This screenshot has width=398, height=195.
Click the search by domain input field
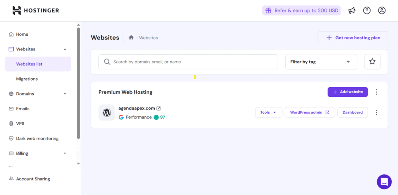188,62
